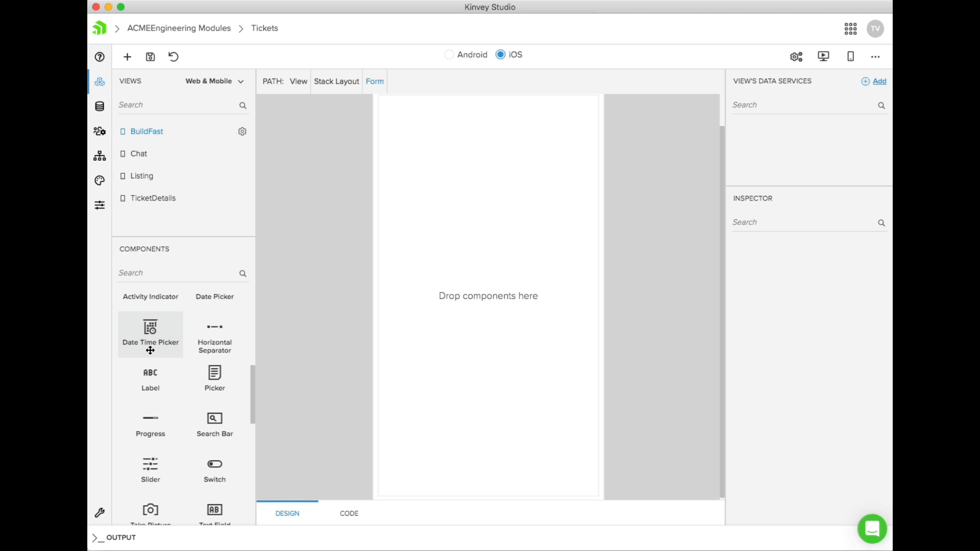Open the apps grid icon top right
This screenshot has height=551, width=980.
[x=850, y=29]
